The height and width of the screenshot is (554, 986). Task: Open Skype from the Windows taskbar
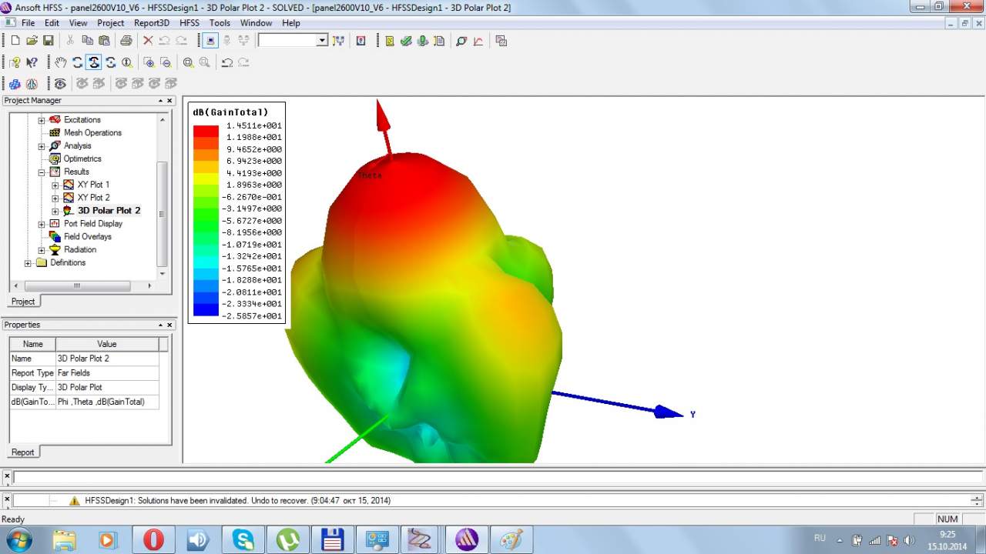tap(243, 539)
